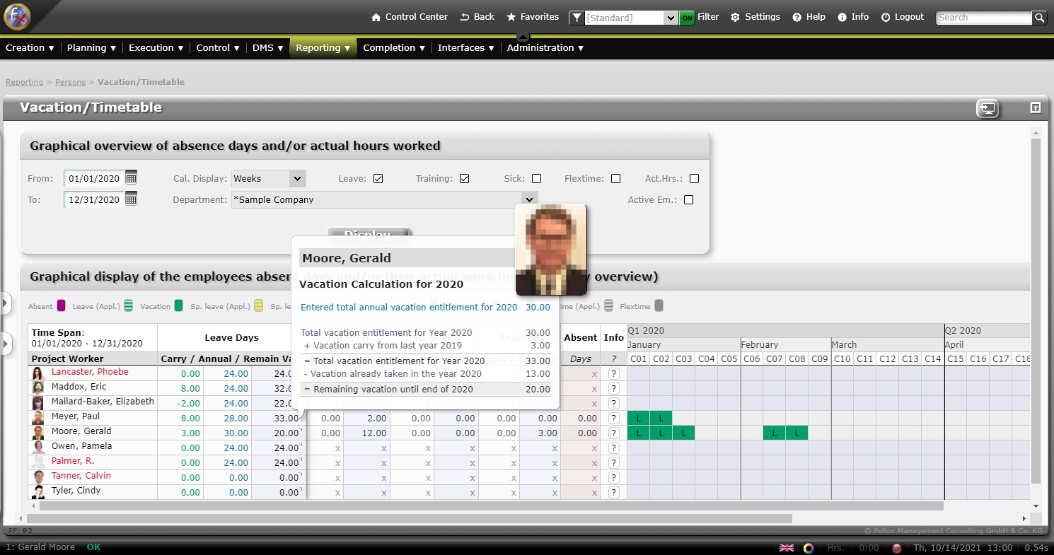The height and width of the screenshot is (555, 1054).
Task: Click the search magnifier icon
Action: (x=1039, y=18)
